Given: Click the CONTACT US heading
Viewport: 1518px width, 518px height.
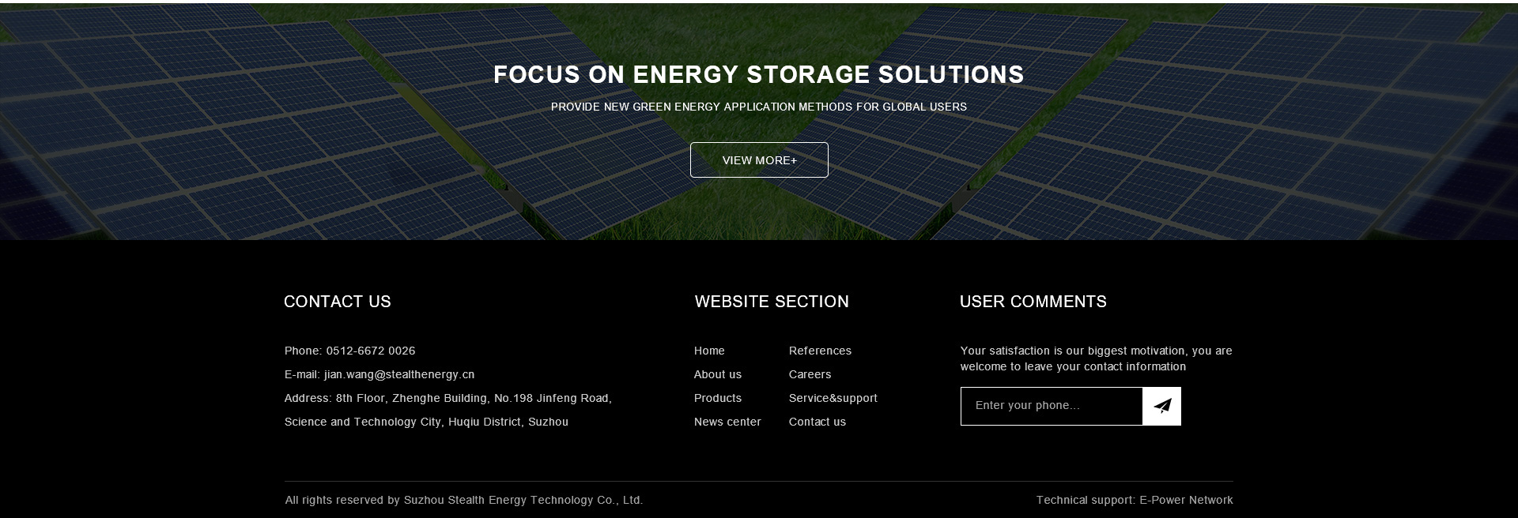Looking at the screenshot, I should [x=338, y=302].
